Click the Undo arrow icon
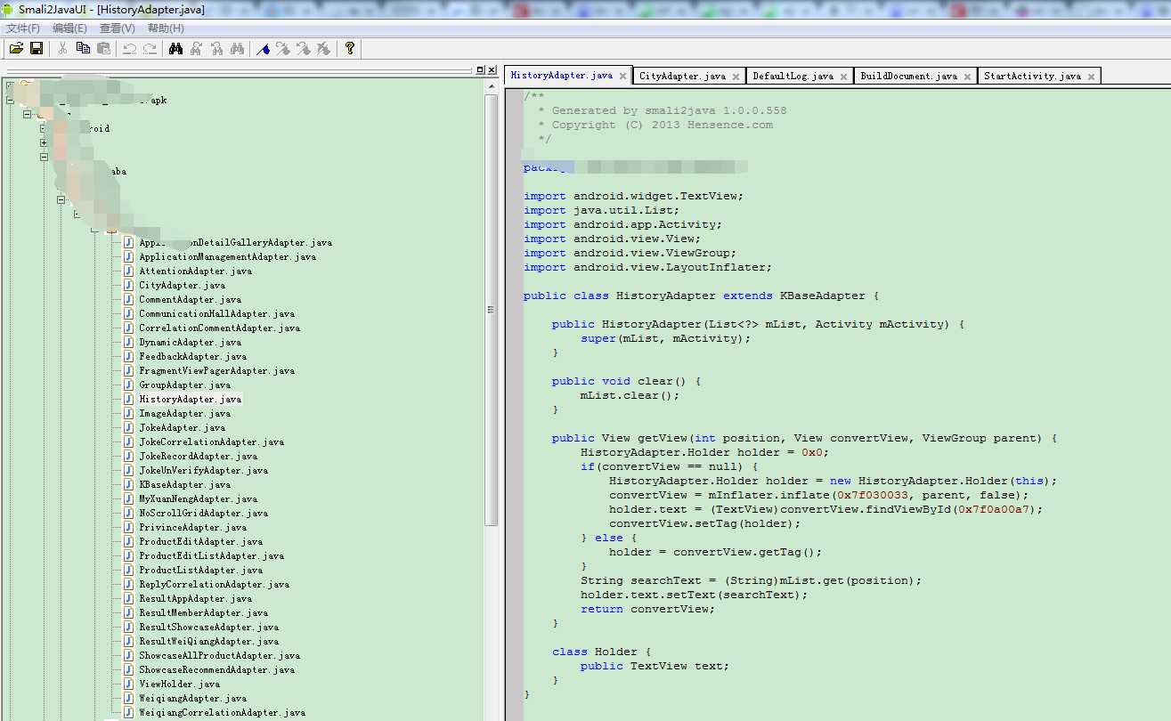Image resolution: width=1171 pixels, height=721 pixels. point(129,48)
